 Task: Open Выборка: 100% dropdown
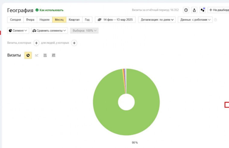coord(84,31)
